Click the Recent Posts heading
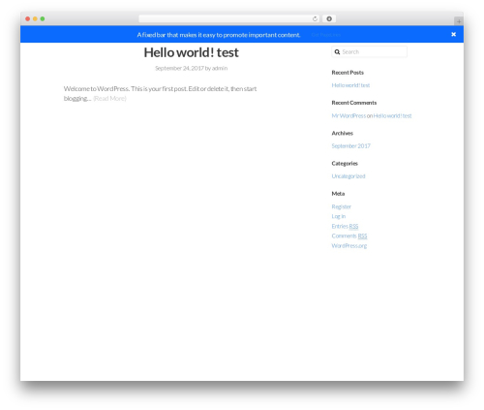 348,73
